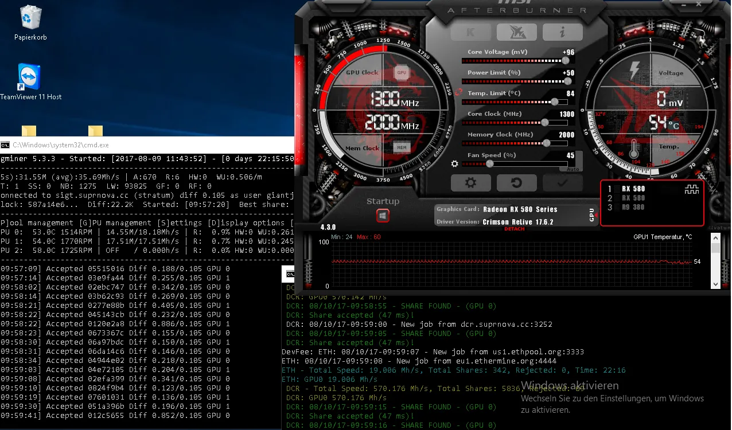Expand the GPU selector arrow tab

click(593, 215)
